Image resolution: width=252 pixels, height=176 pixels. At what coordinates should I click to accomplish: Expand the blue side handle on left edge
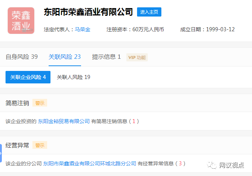[1, 153]
